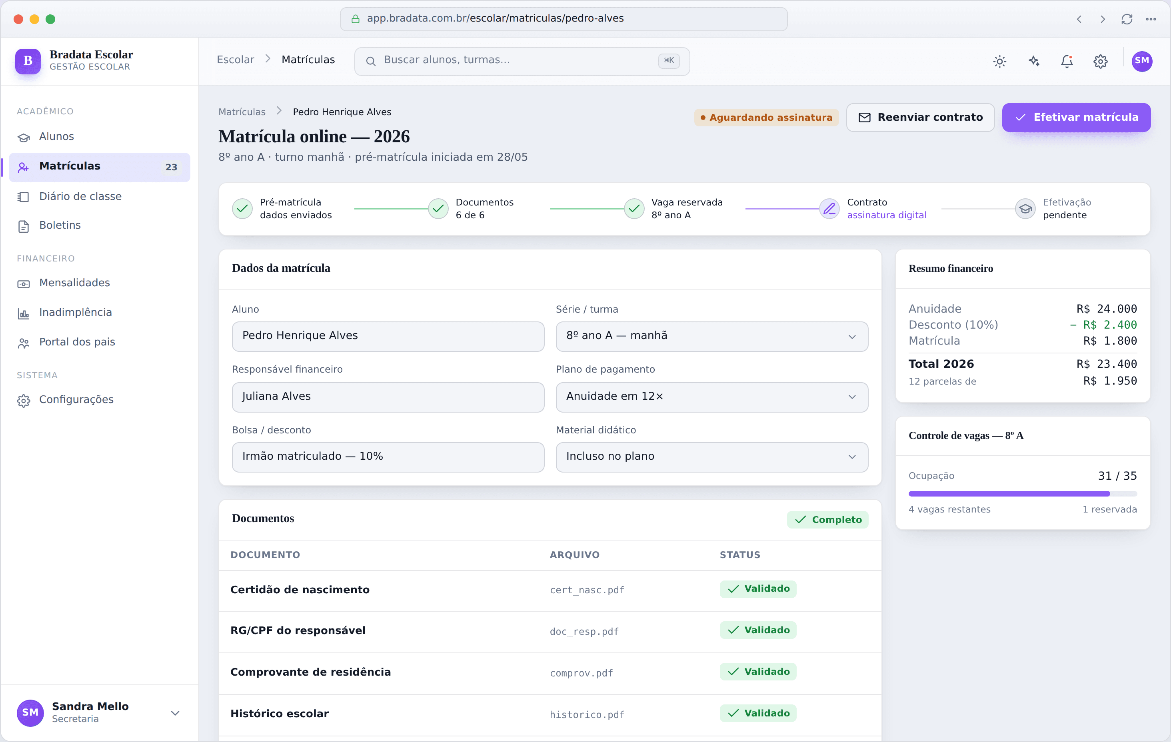This screenshot has height=742, width=1171.
Task: Click the Completo documents badge
Action: click(828, 519)
